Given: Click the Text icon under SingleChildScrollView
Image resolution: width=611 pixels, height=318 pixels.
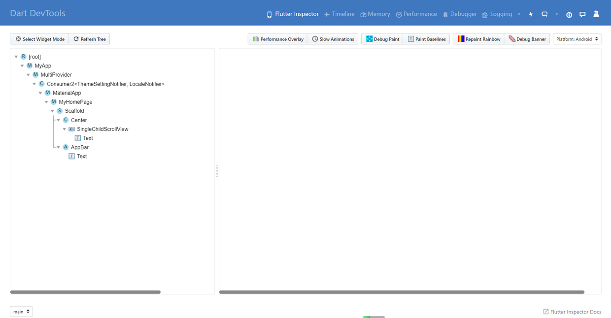Looking at the screenshot, I should [77, 138].
